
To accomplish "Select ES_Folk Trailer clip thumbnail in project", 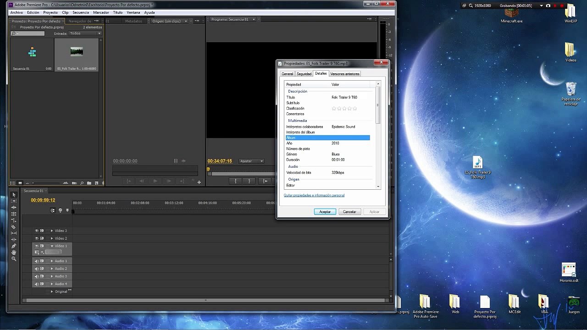I will [x=77, y=52].
